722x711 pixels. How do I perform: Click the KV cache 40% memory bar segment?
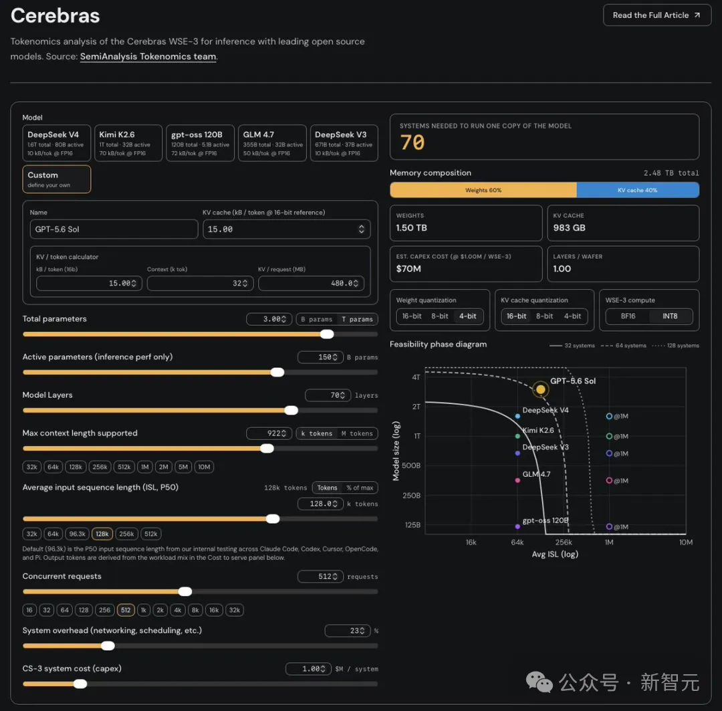[638, 190]
